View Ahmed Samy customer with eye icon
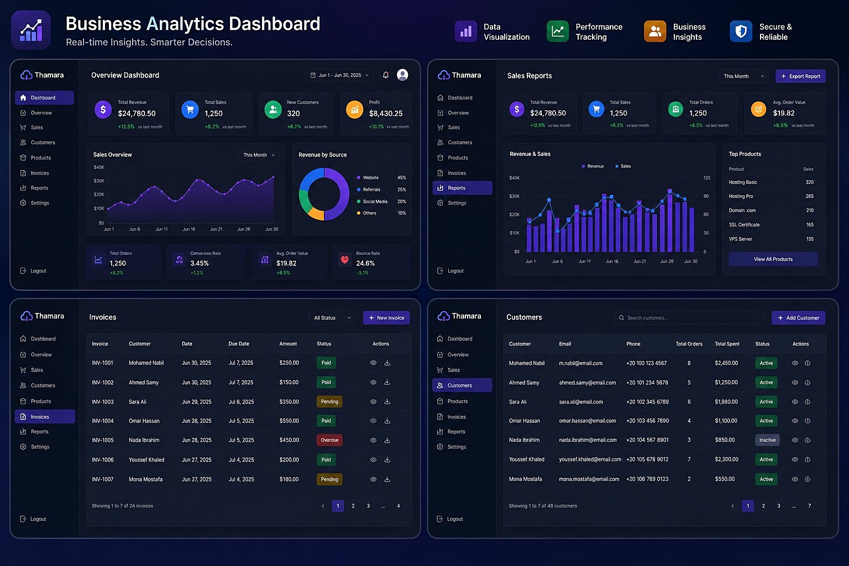The width and height of the screenshot is (849, 566). coord(795,382)
